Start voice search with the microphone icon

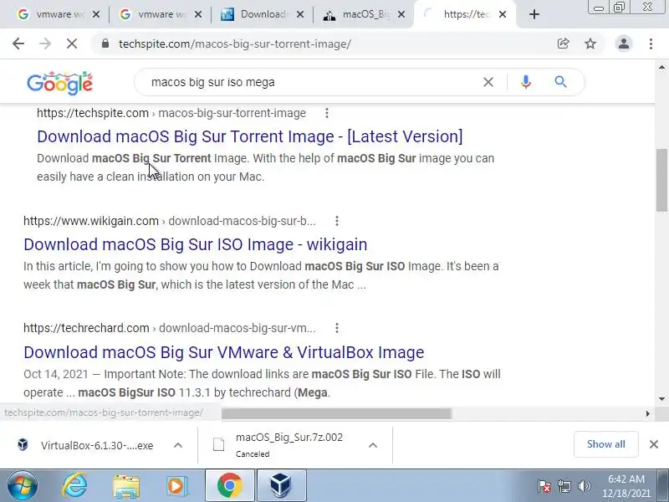[x=526, y=82]
